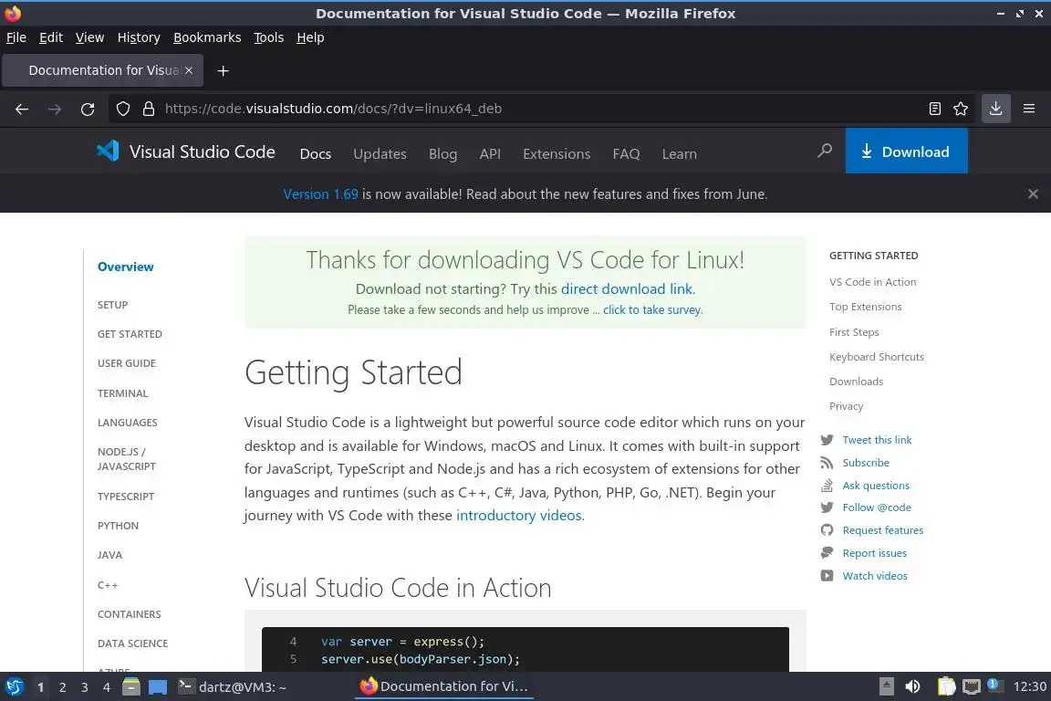This screenshot has height=701, width=1051.
Task: Click the clipboard manager tray icon
Action: pyautogui.click(x=946, y=686)
